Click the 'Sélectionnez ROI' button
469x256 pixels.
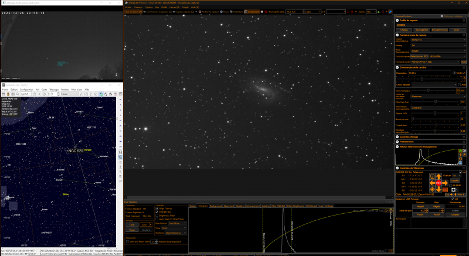tap(420, 56)
